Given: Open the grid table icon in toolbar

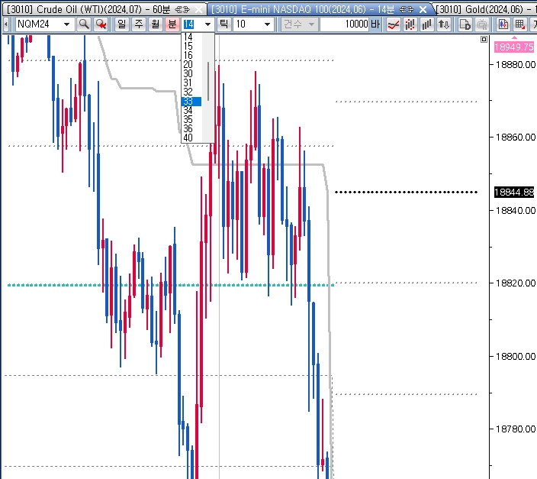Looking at the screenshot, I should click(x=519, y=24).
